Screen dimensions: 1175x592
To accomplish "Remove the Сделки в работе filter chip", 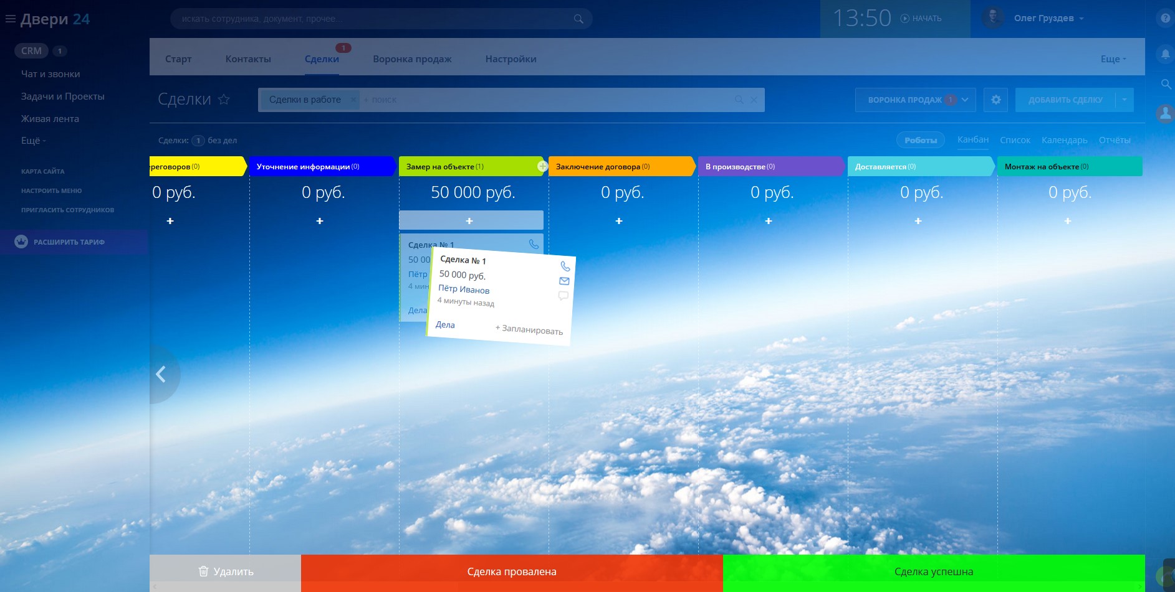I will (353, 100).
